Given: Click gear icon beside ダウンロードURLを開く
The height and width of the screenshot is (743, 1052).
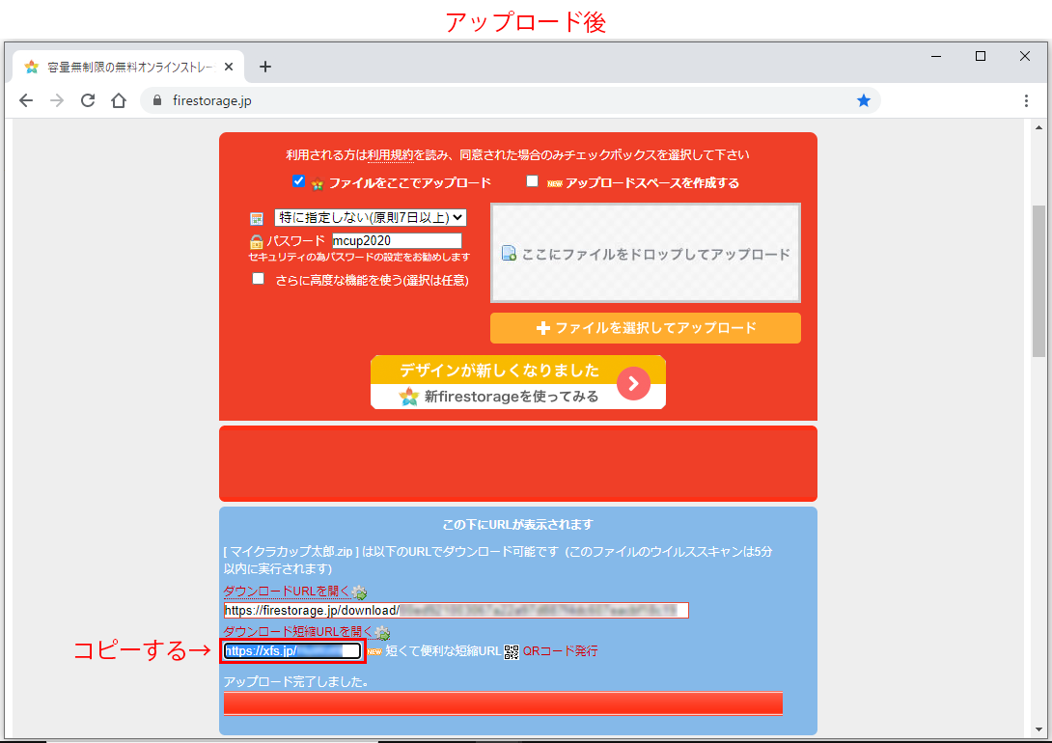Looking at the screenshot, I should click(x=360, y=592).
